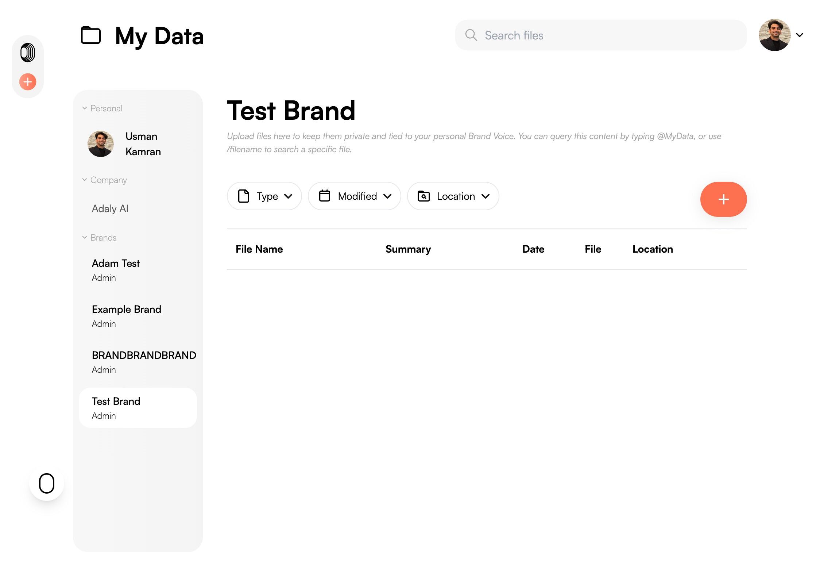
Task: Collapse the Personal section
Action: 85,108
